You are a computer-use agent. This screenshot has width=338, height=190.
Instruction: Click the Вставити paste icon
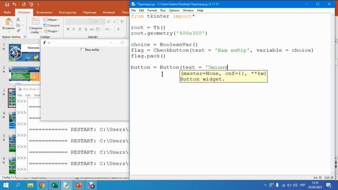[x=8, y=22]
